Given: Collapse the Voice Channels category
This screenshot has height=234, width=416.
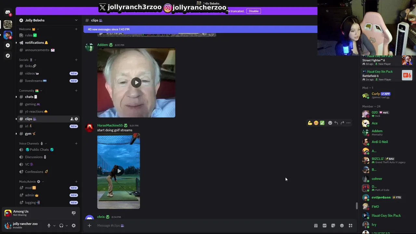Looking at the screenshot, I should pyautogui.click(x=33, y=143).
